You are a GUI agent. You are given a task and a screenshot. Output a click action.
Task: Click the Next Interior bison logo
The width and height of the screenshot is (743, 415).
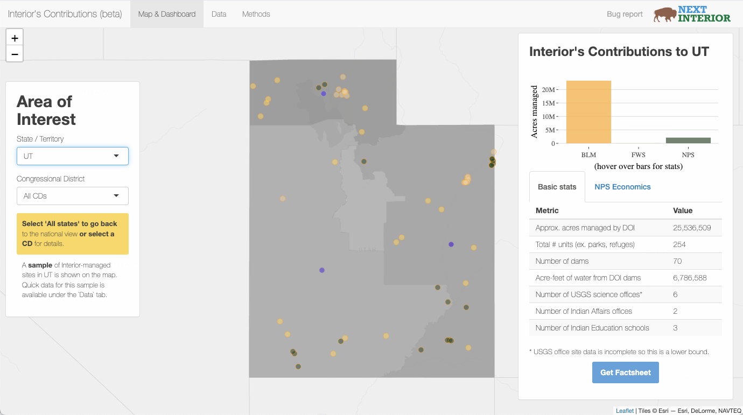pos(692,14)
